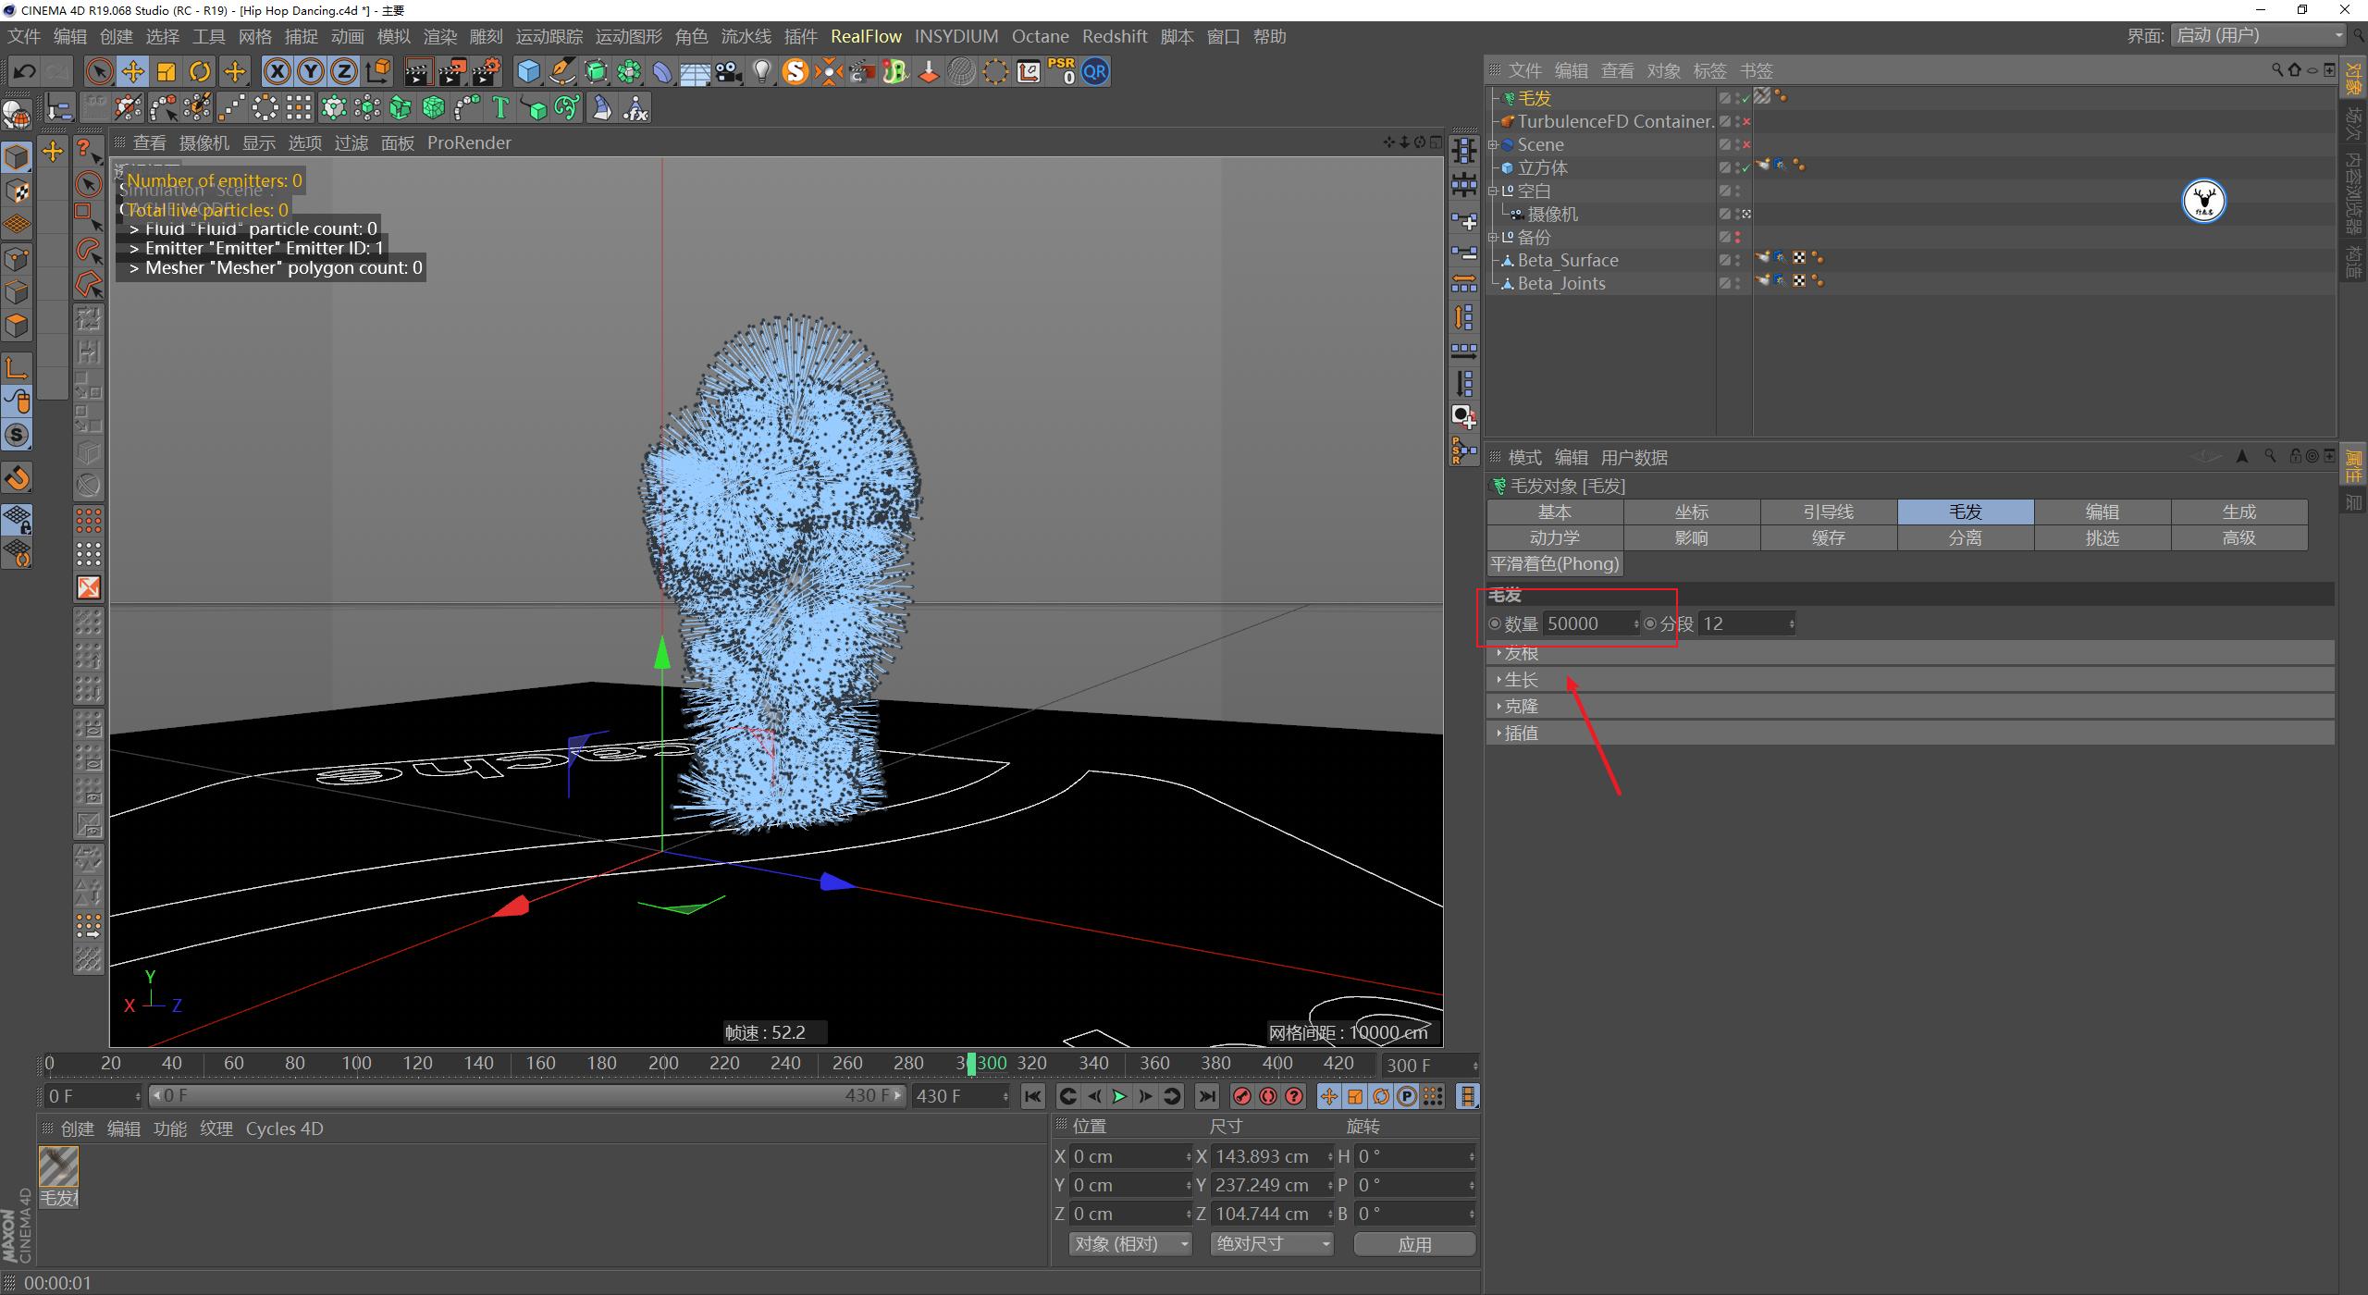This screenshot has height=1295, width=2368.
Task: Click the 应用 button in the coordinates panel
Action: [x=1415, y=1244]
